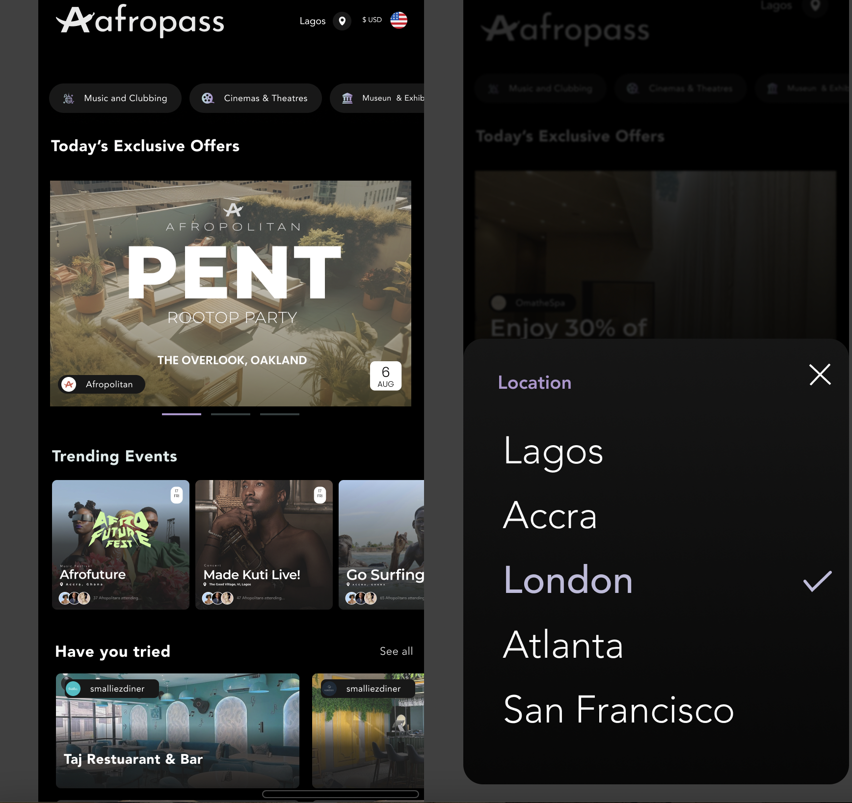Tap the date badge on Afrofuture card
This screenshot has height=803, width=852.
[x=177, y=495]
